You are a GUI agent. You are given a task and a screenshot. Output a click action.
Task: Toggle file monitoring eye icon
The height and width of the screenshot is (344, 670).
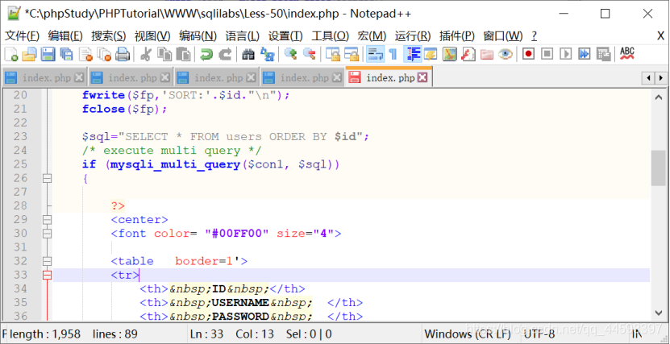[506, 54]
